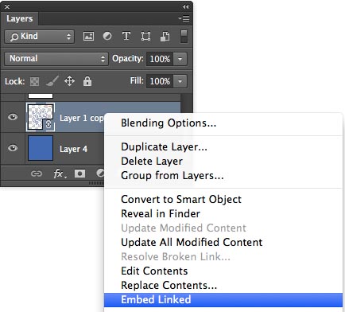Screen dimensions: 345x312
Task: Add layer style fx icon
Action: click(x=60, y=174)
